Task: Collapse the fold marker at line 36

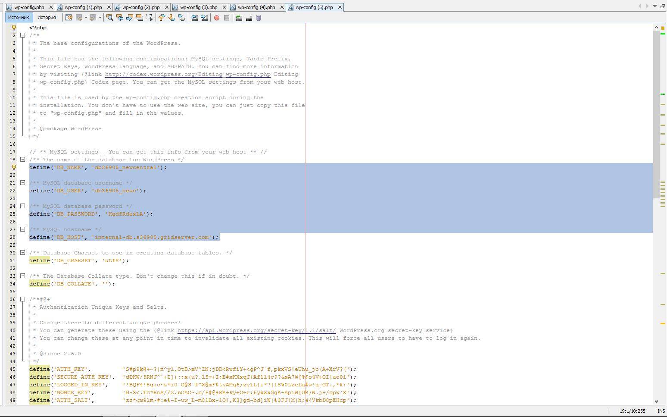Action: point(23,299)
